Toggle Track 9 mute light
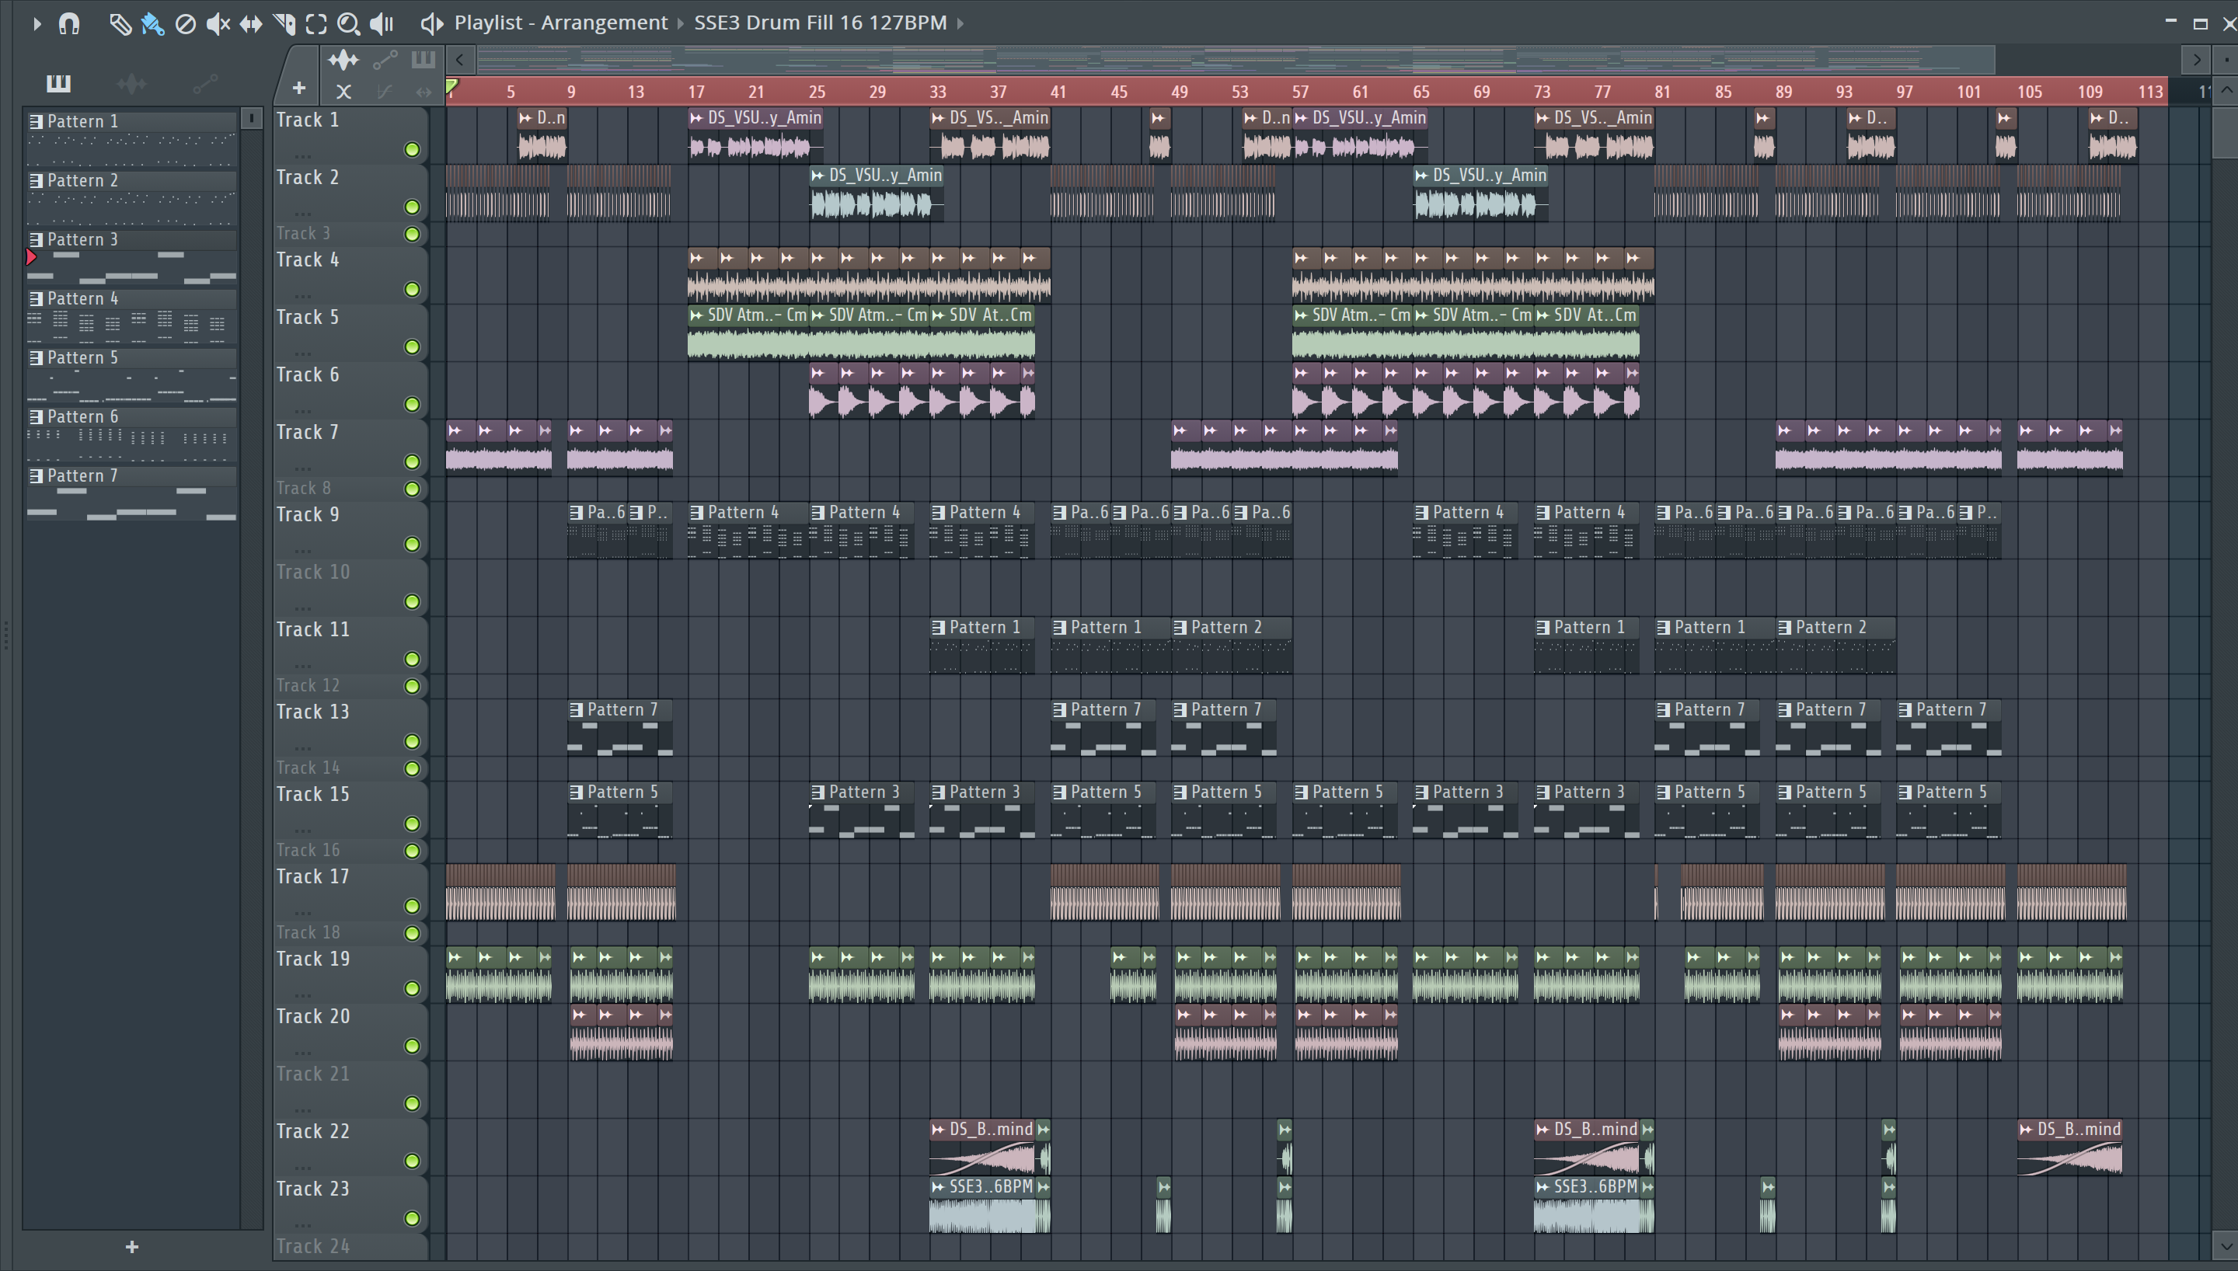 [412, 545]
